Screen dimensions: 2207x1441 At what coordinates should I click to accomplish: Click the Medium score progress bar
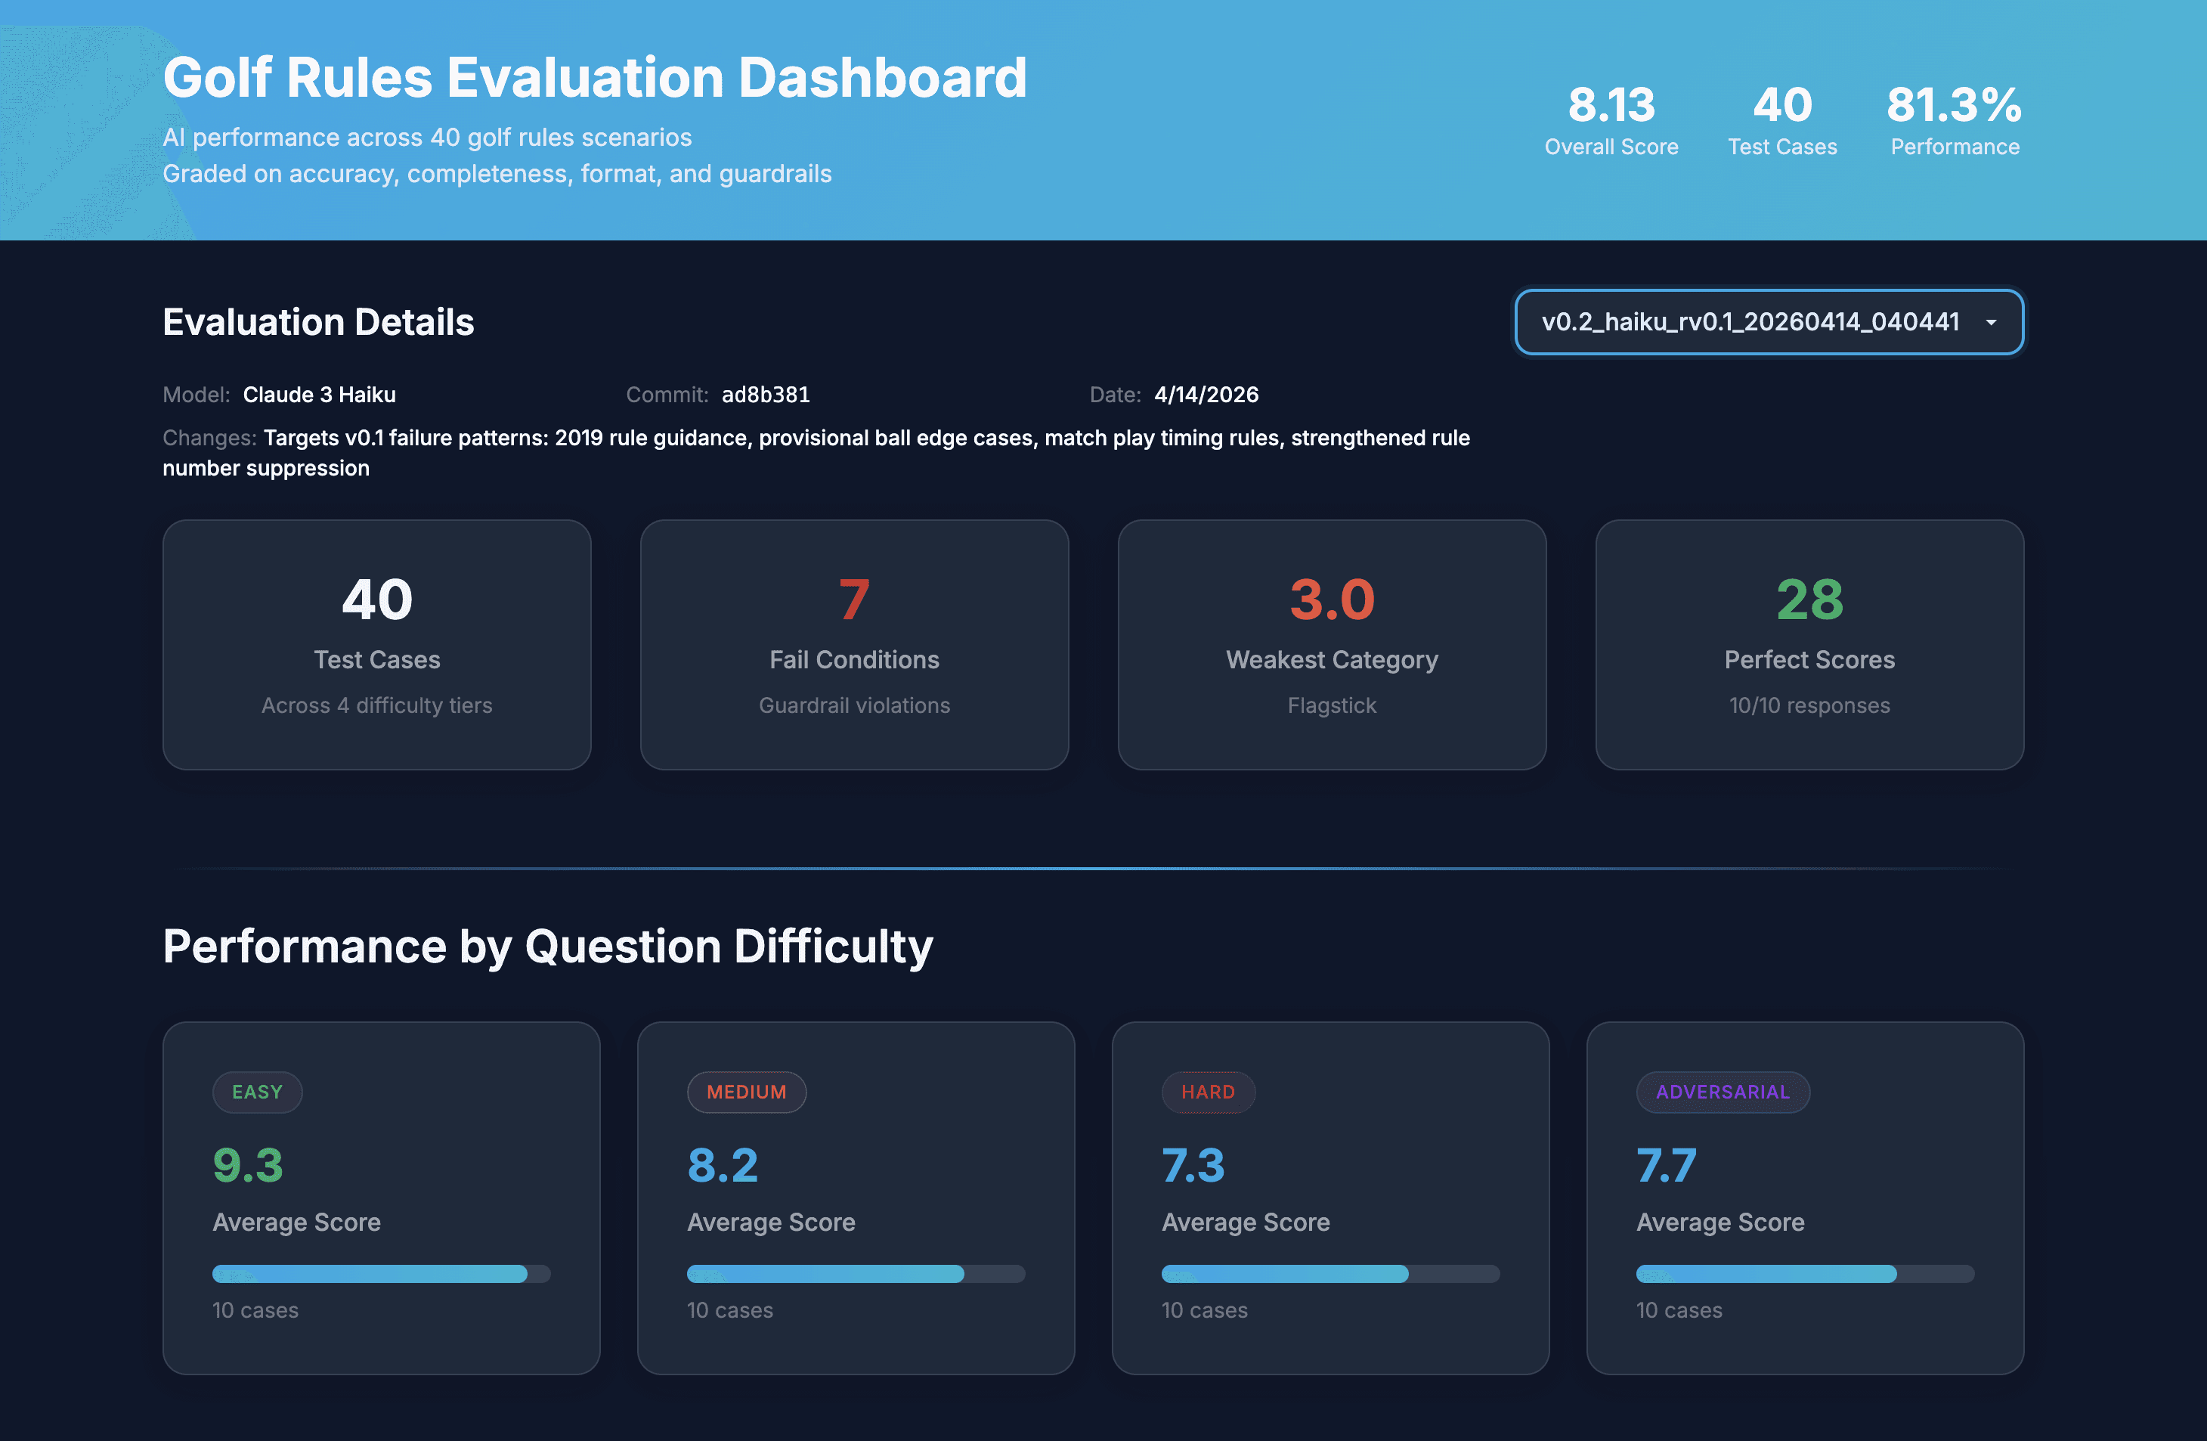point(855,1273)
